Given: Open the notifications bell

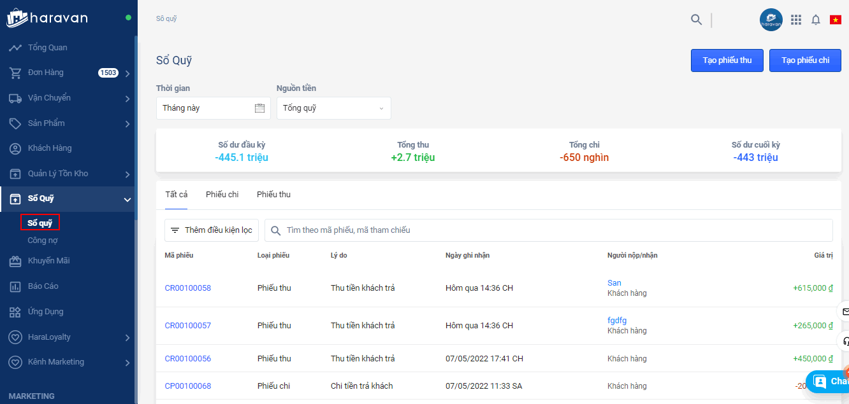Looking at the screenshot, I should (x=815, y=20).
